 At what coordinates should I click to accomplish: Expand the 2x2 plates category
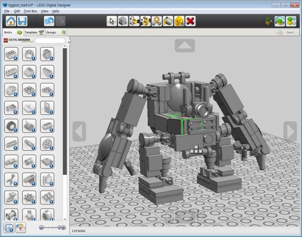pos(29,90)
